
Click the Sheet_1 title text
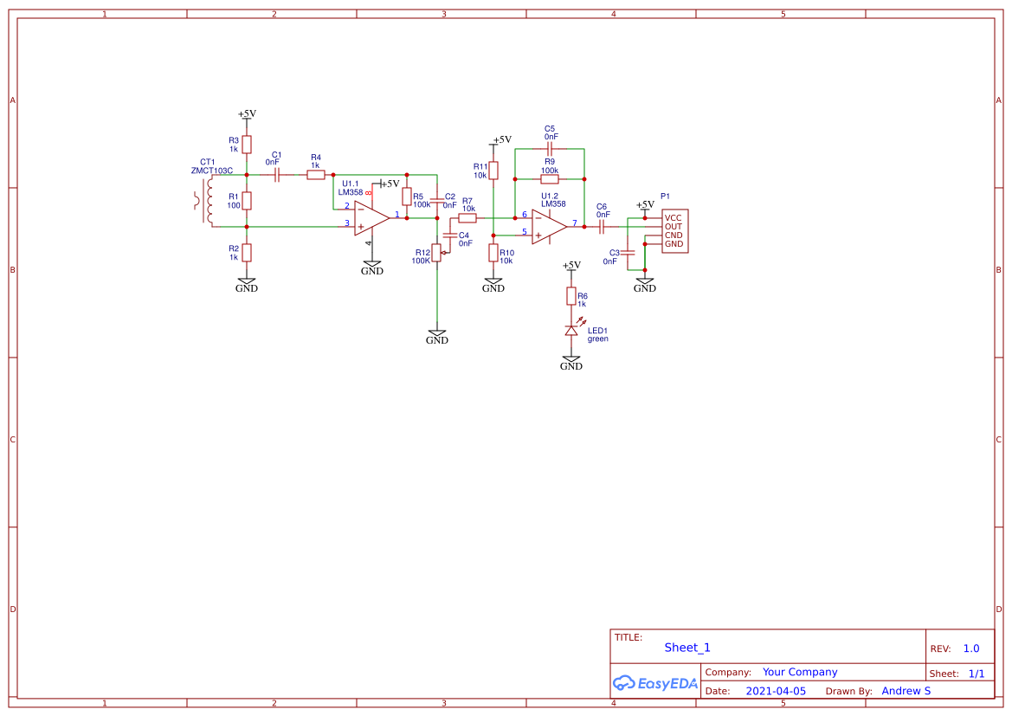pyautogui.click(x=687, y=648)
